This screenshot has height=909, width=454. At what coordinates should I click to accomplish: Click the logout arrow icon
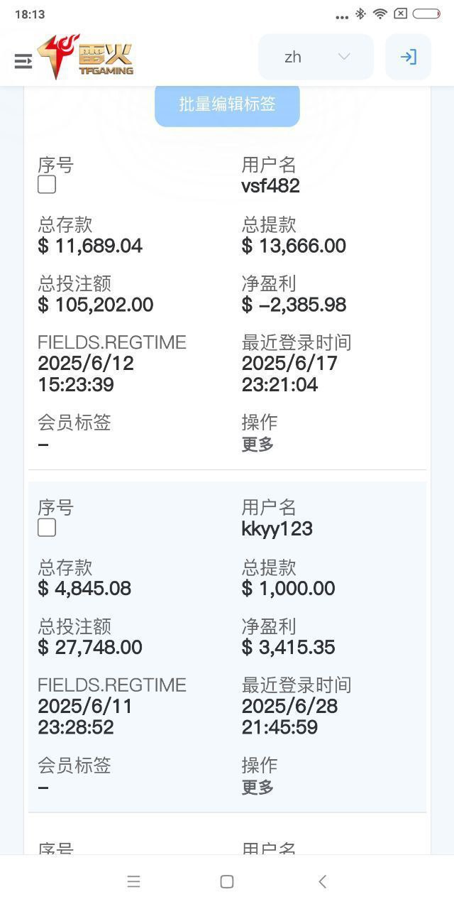point(408,57)
